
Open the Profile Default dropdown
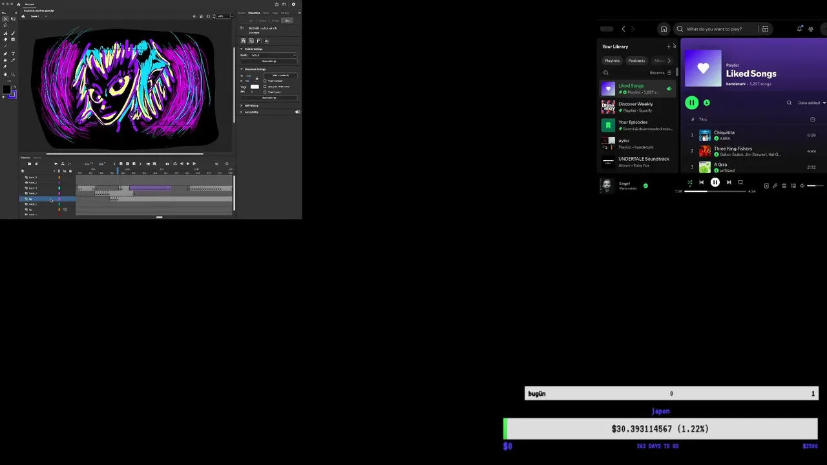click(274, 56)
